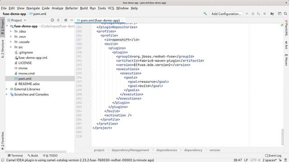Click the Build Project hammer icon
The height and width of the screenshot is (162, 289).
point(205,13)
